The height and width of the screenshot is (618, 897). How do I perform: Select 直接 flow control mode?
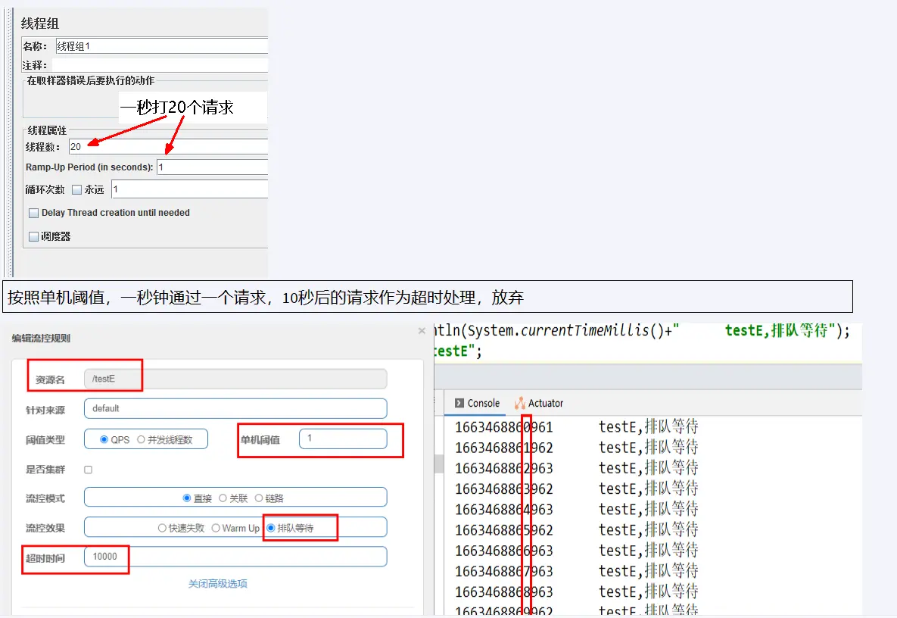[x=187, y=498]
